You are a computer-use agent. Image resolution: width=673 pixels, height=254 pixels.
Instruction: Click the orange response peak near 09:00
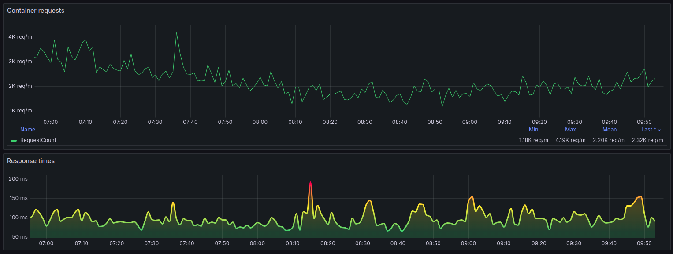[x=472, y=197]
